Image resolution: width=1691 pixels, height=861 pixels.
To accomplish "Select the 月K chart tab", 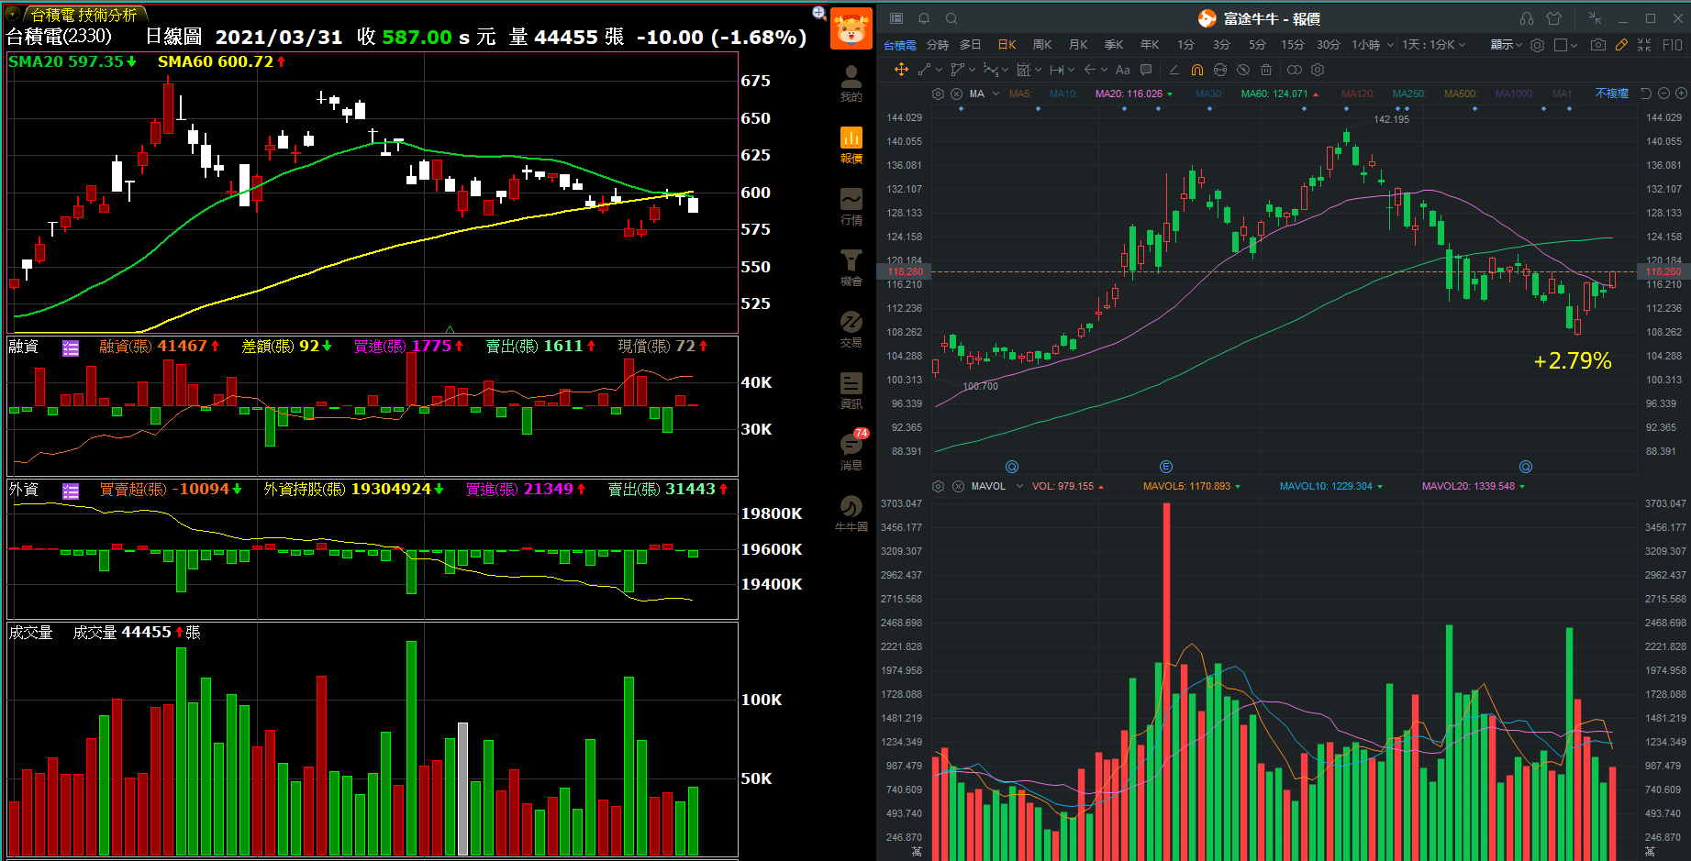I will [1078, 45].
